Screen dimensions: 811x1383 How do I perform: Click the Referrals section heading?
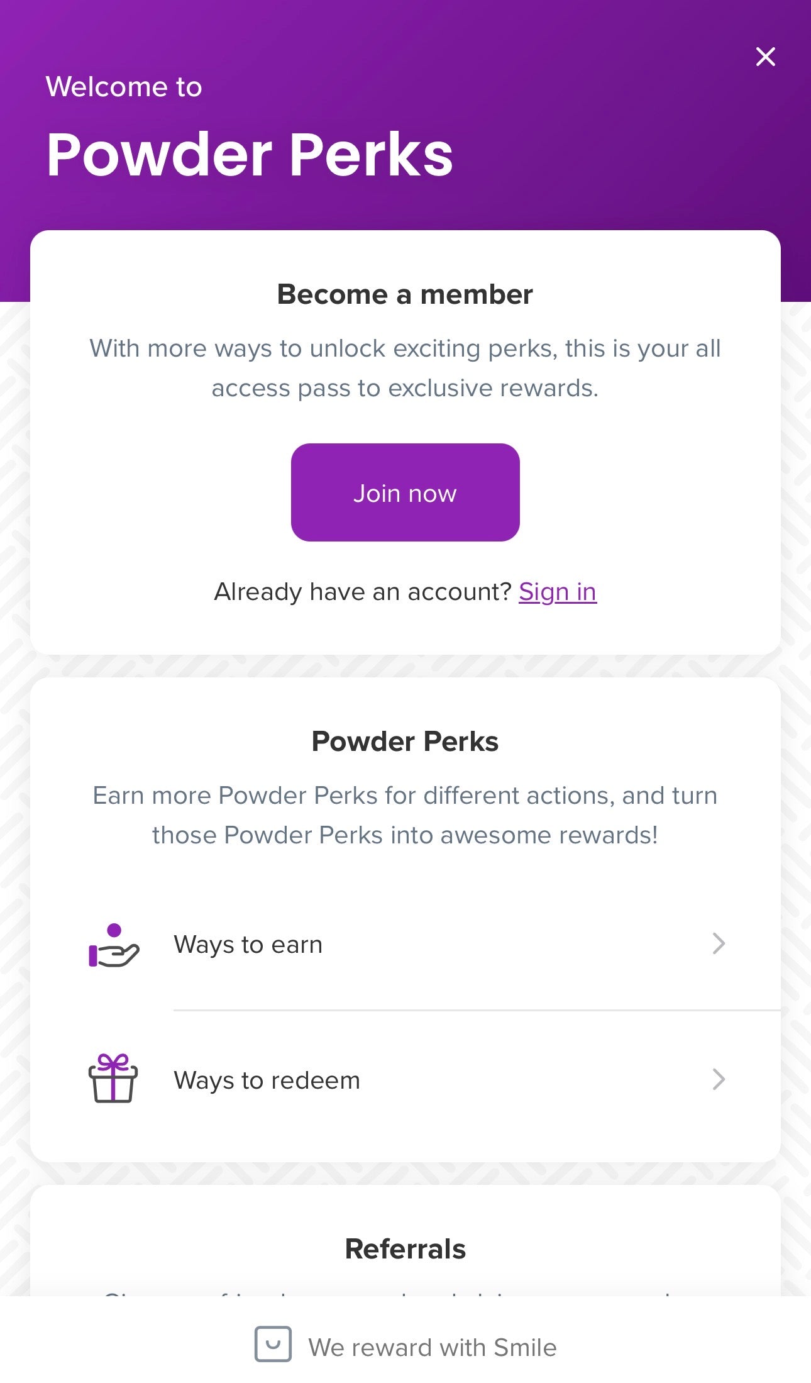click(x=405, y=1249)
